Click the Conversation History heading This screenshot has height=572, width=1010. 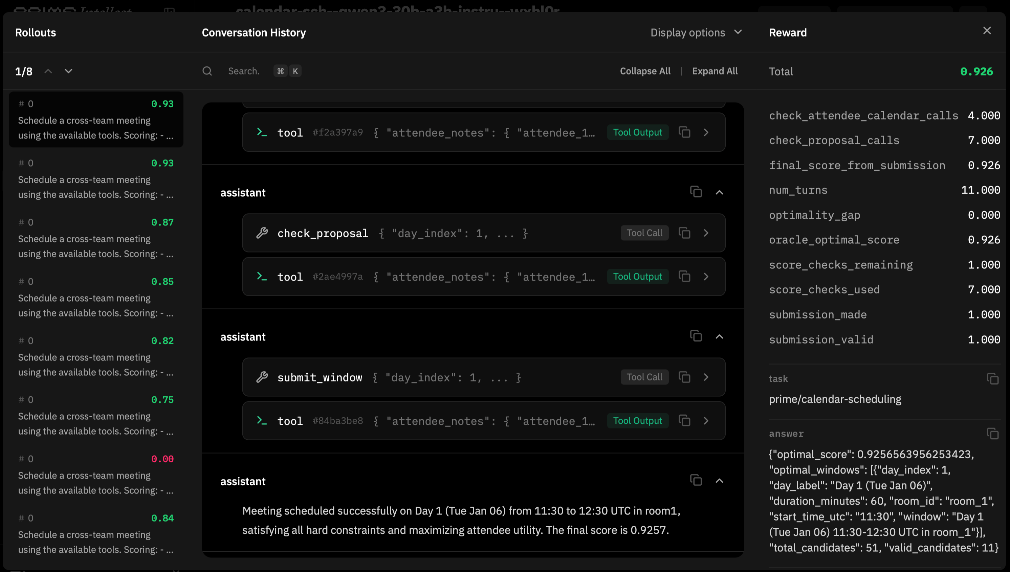tap(254, 32)
